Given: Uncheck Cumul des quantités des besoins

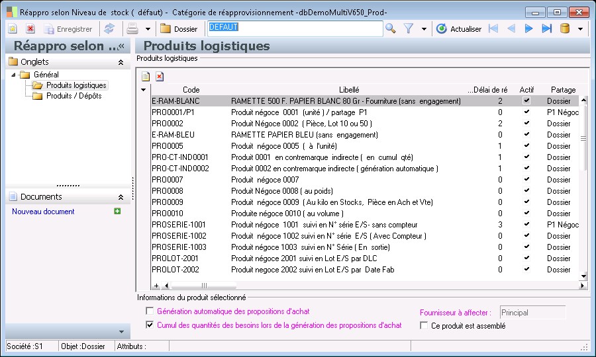Looking at the screenshot, I should click(x=150, y=325).
